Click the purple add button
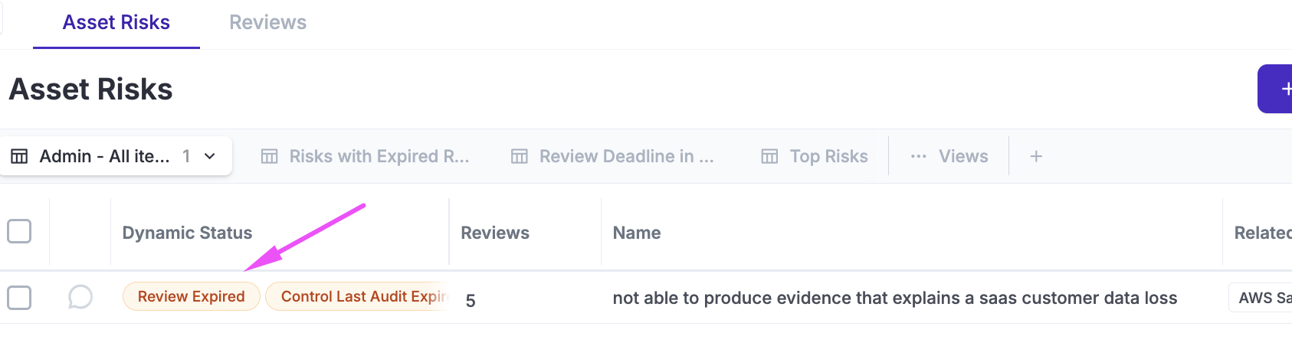 coord(1277,89)
